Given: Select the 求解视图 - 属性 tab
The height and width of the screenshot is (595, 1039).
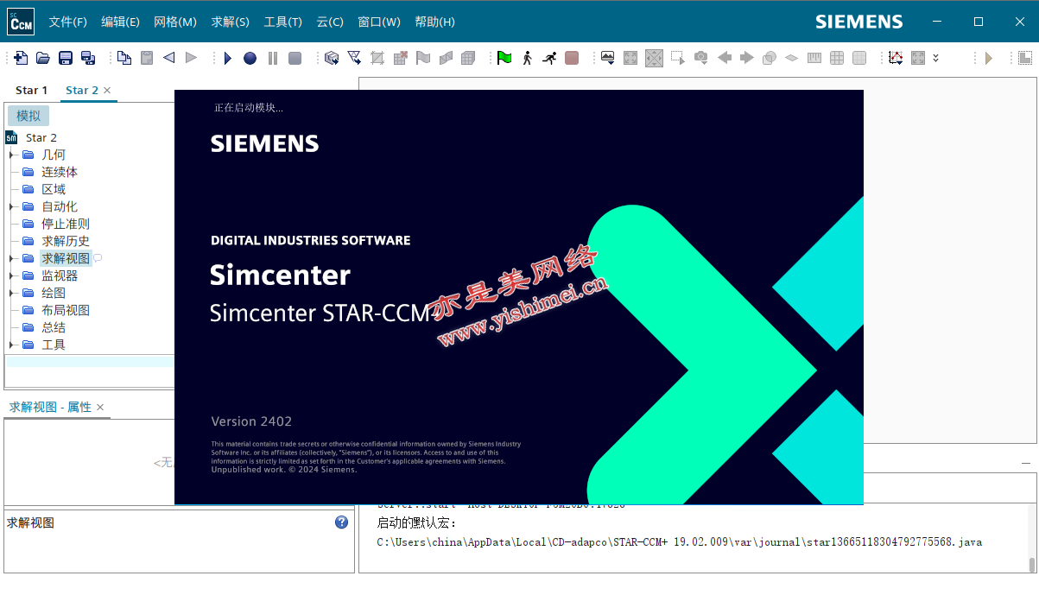Looking at the screenshot, I should (50, 407).
